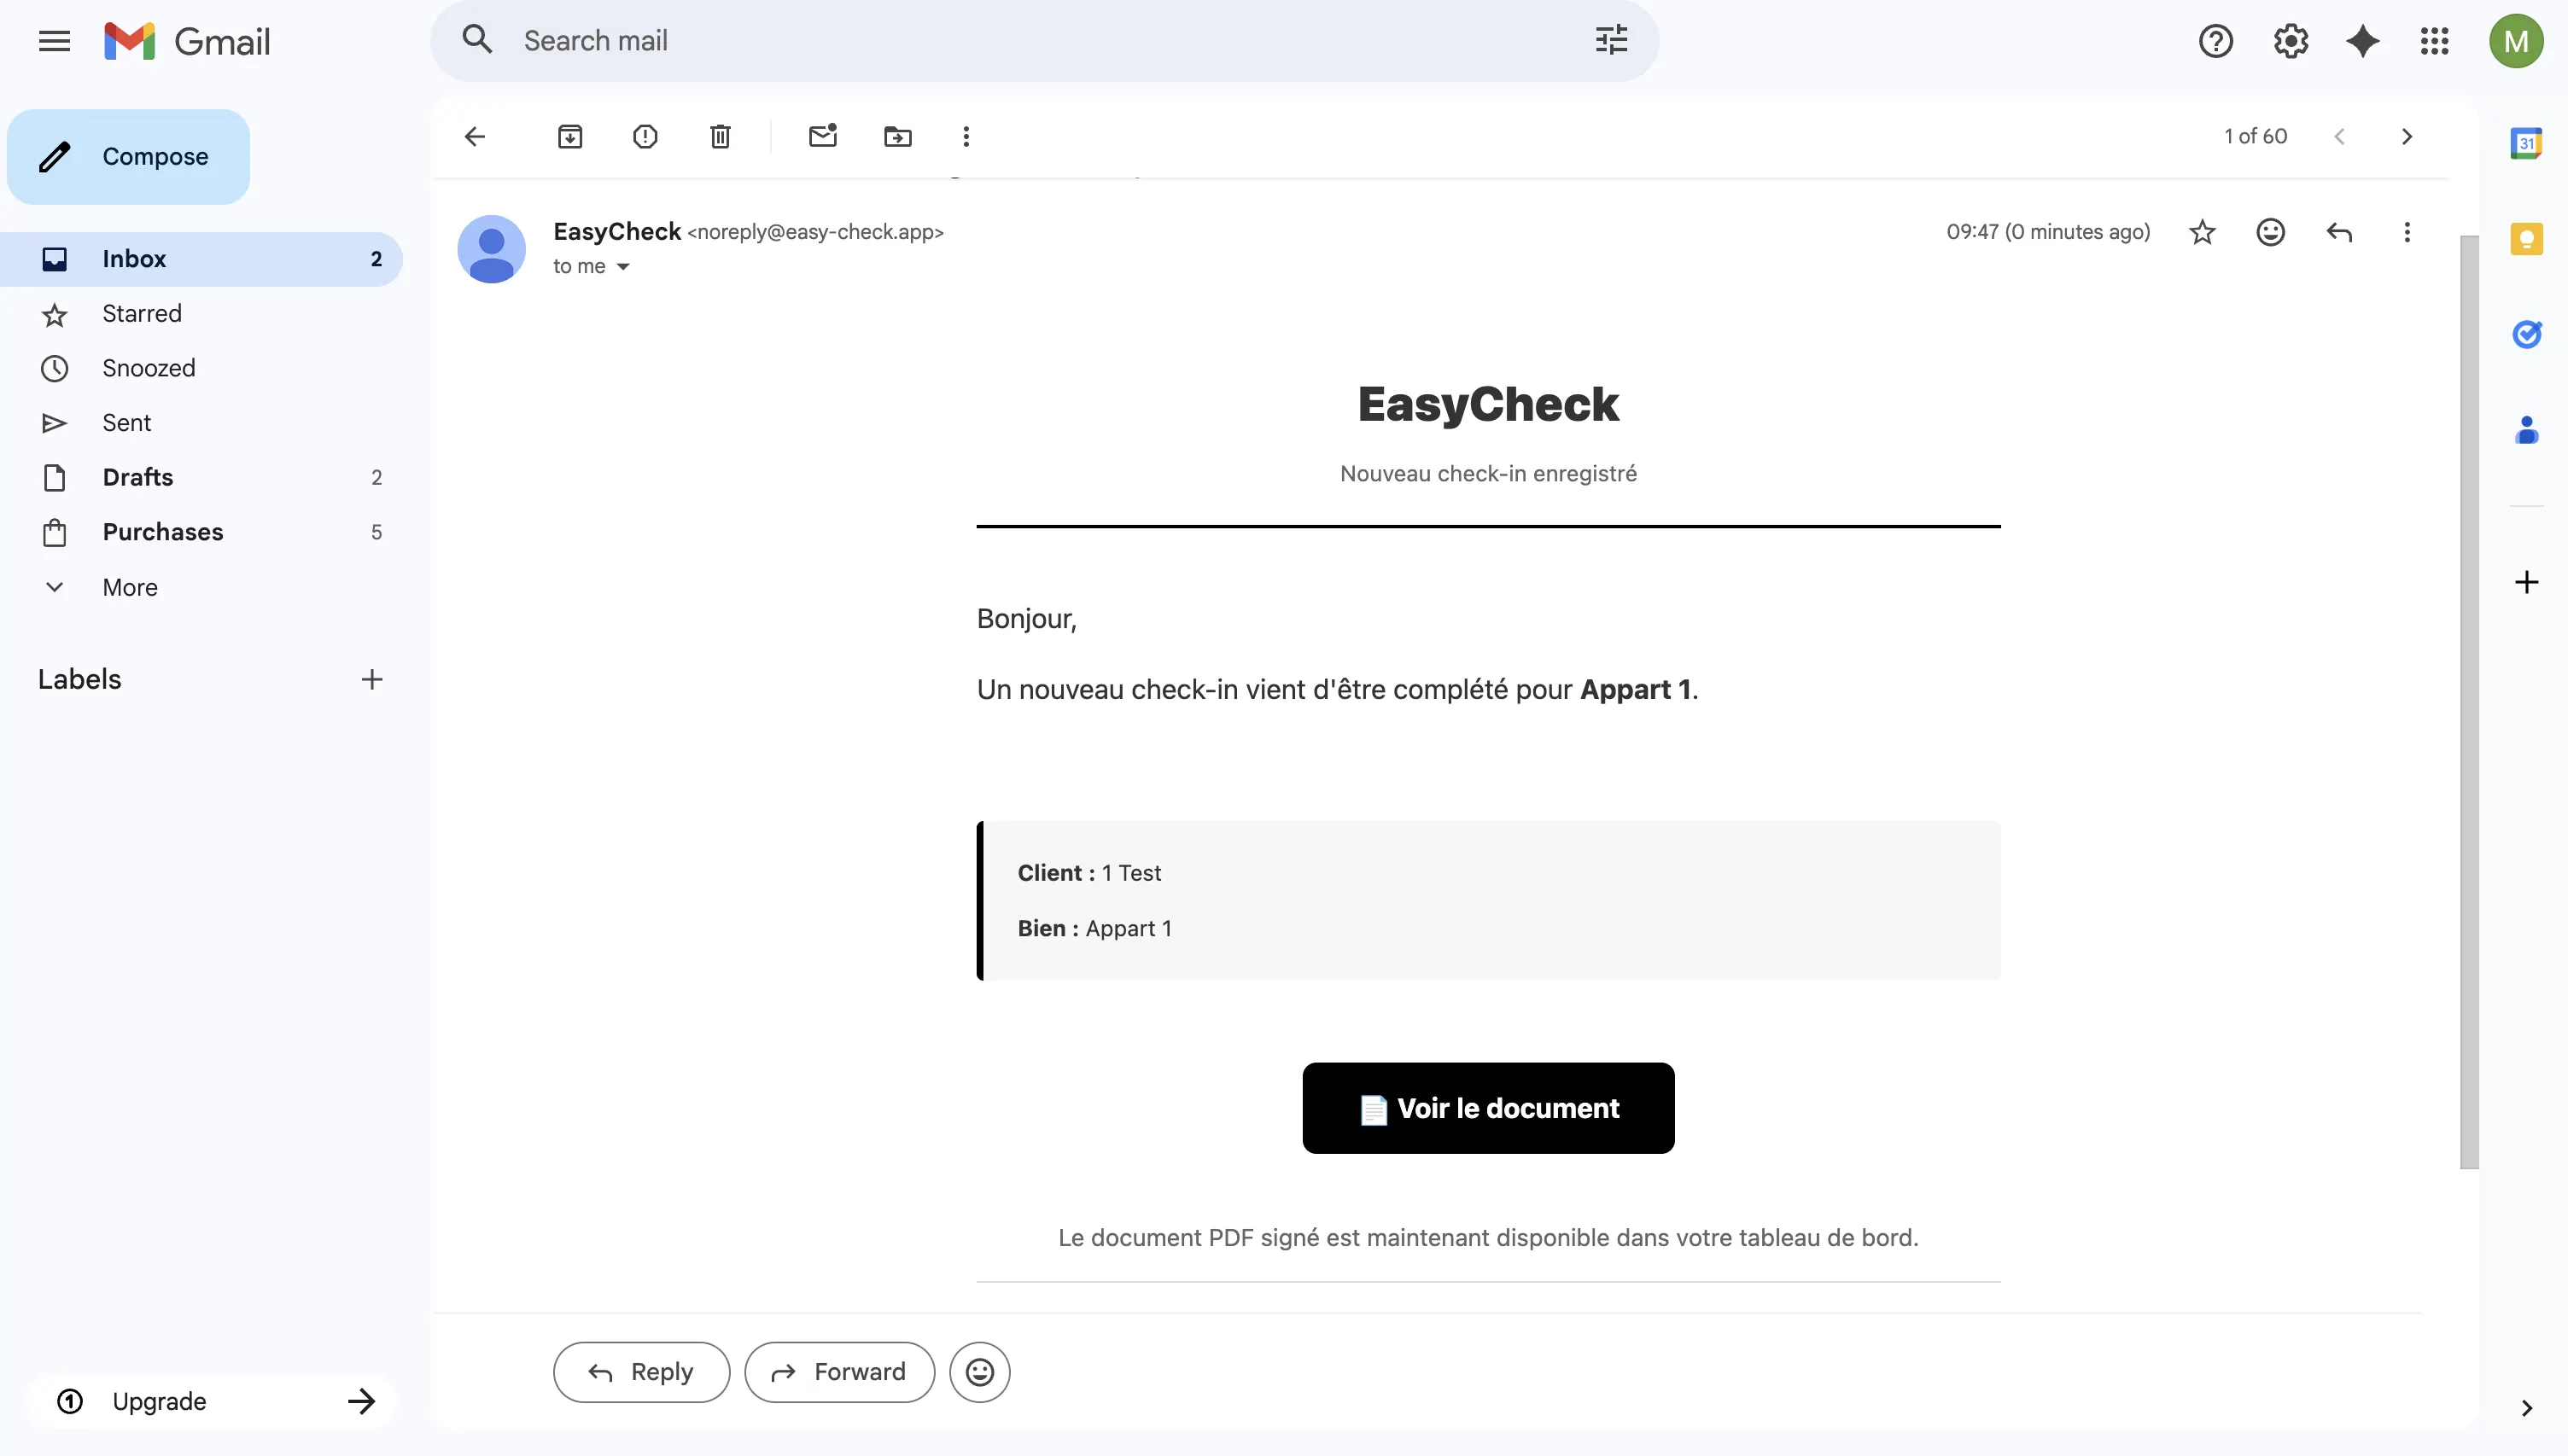Star the EasyCheck email

[x=2202, y=232]
